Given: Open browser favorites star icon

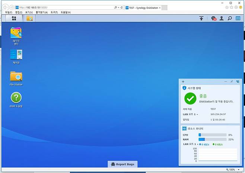Looking at the screenshot, I should (232, 7).
